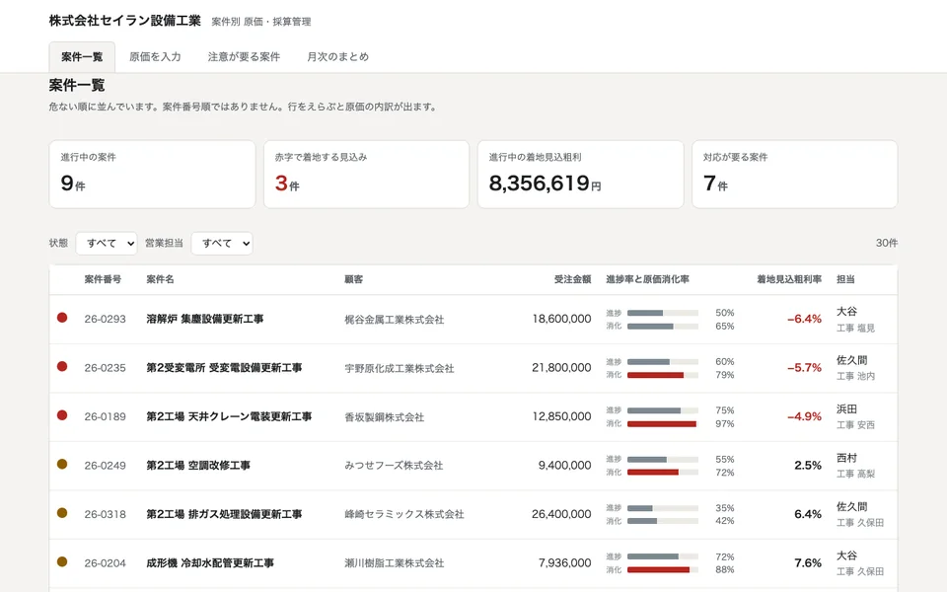
Task: Click the 30件 result count
Action: (887, 243)
